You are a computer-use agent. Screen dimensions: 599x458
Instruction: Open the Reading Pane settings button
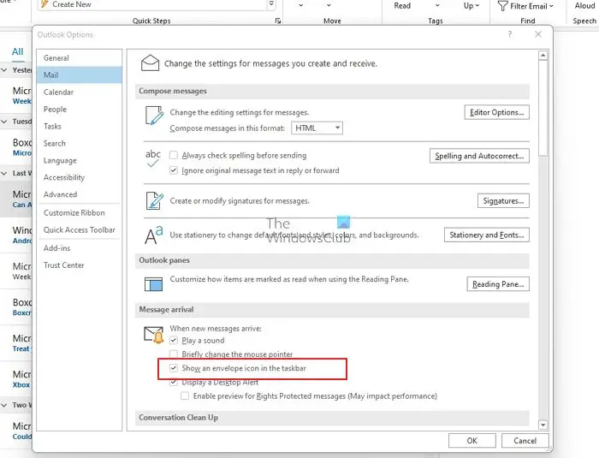click(x=498, y=284)
